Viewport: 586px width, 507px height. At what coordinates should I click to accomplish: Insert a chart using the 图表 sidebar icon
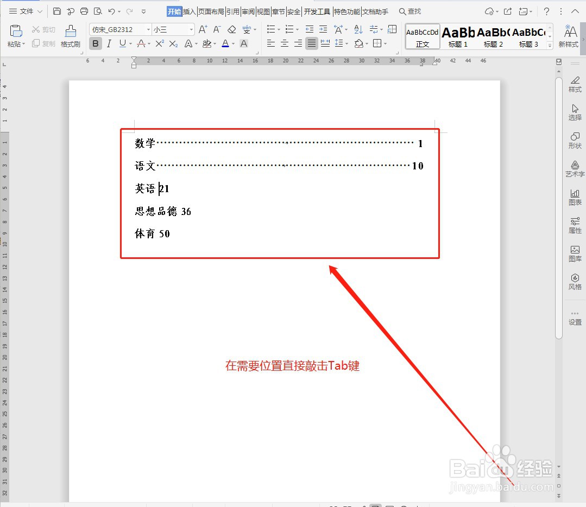pyautogui.click(x=574, y=197)
